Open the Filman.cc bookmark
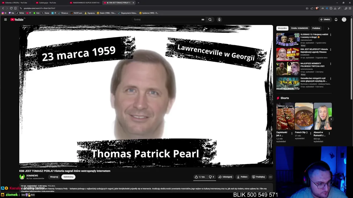Image resolution: width=353 pixels, height=198 pixels. pyautogui.click(x=63, y=13)
